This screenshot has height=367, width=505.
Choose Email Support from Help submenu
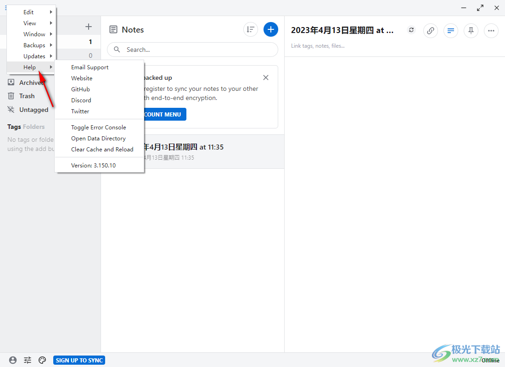(99, 67)
